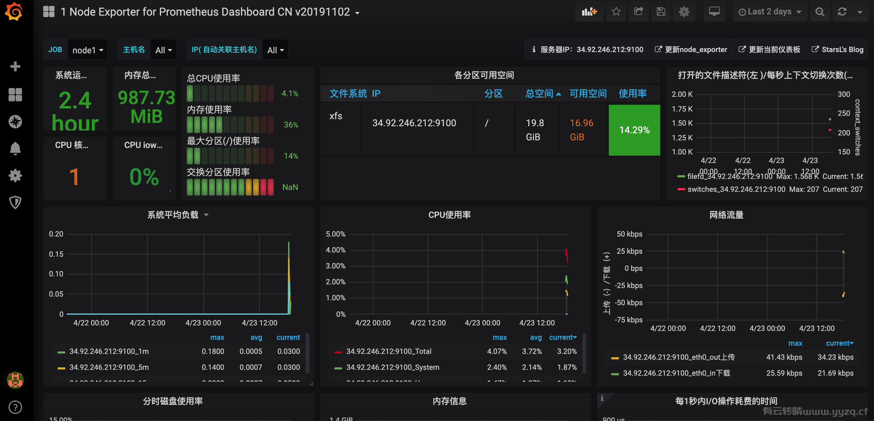Viewport: 874px width, 421px height.
Task: Open 内存信息 panel title
Action: (x=449, y=401)
